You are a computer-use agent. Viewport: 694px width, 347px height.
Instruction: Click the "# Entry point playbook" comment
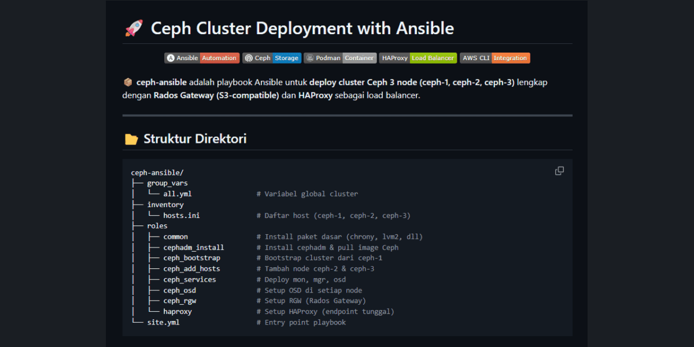coord(301,322)
